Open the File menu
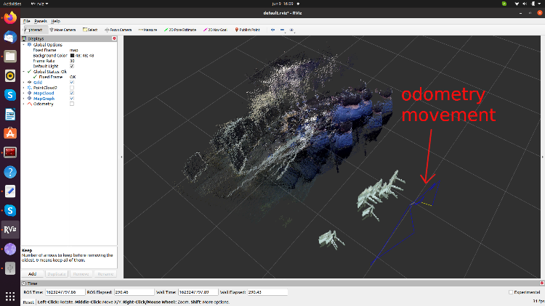 (27, 22)
